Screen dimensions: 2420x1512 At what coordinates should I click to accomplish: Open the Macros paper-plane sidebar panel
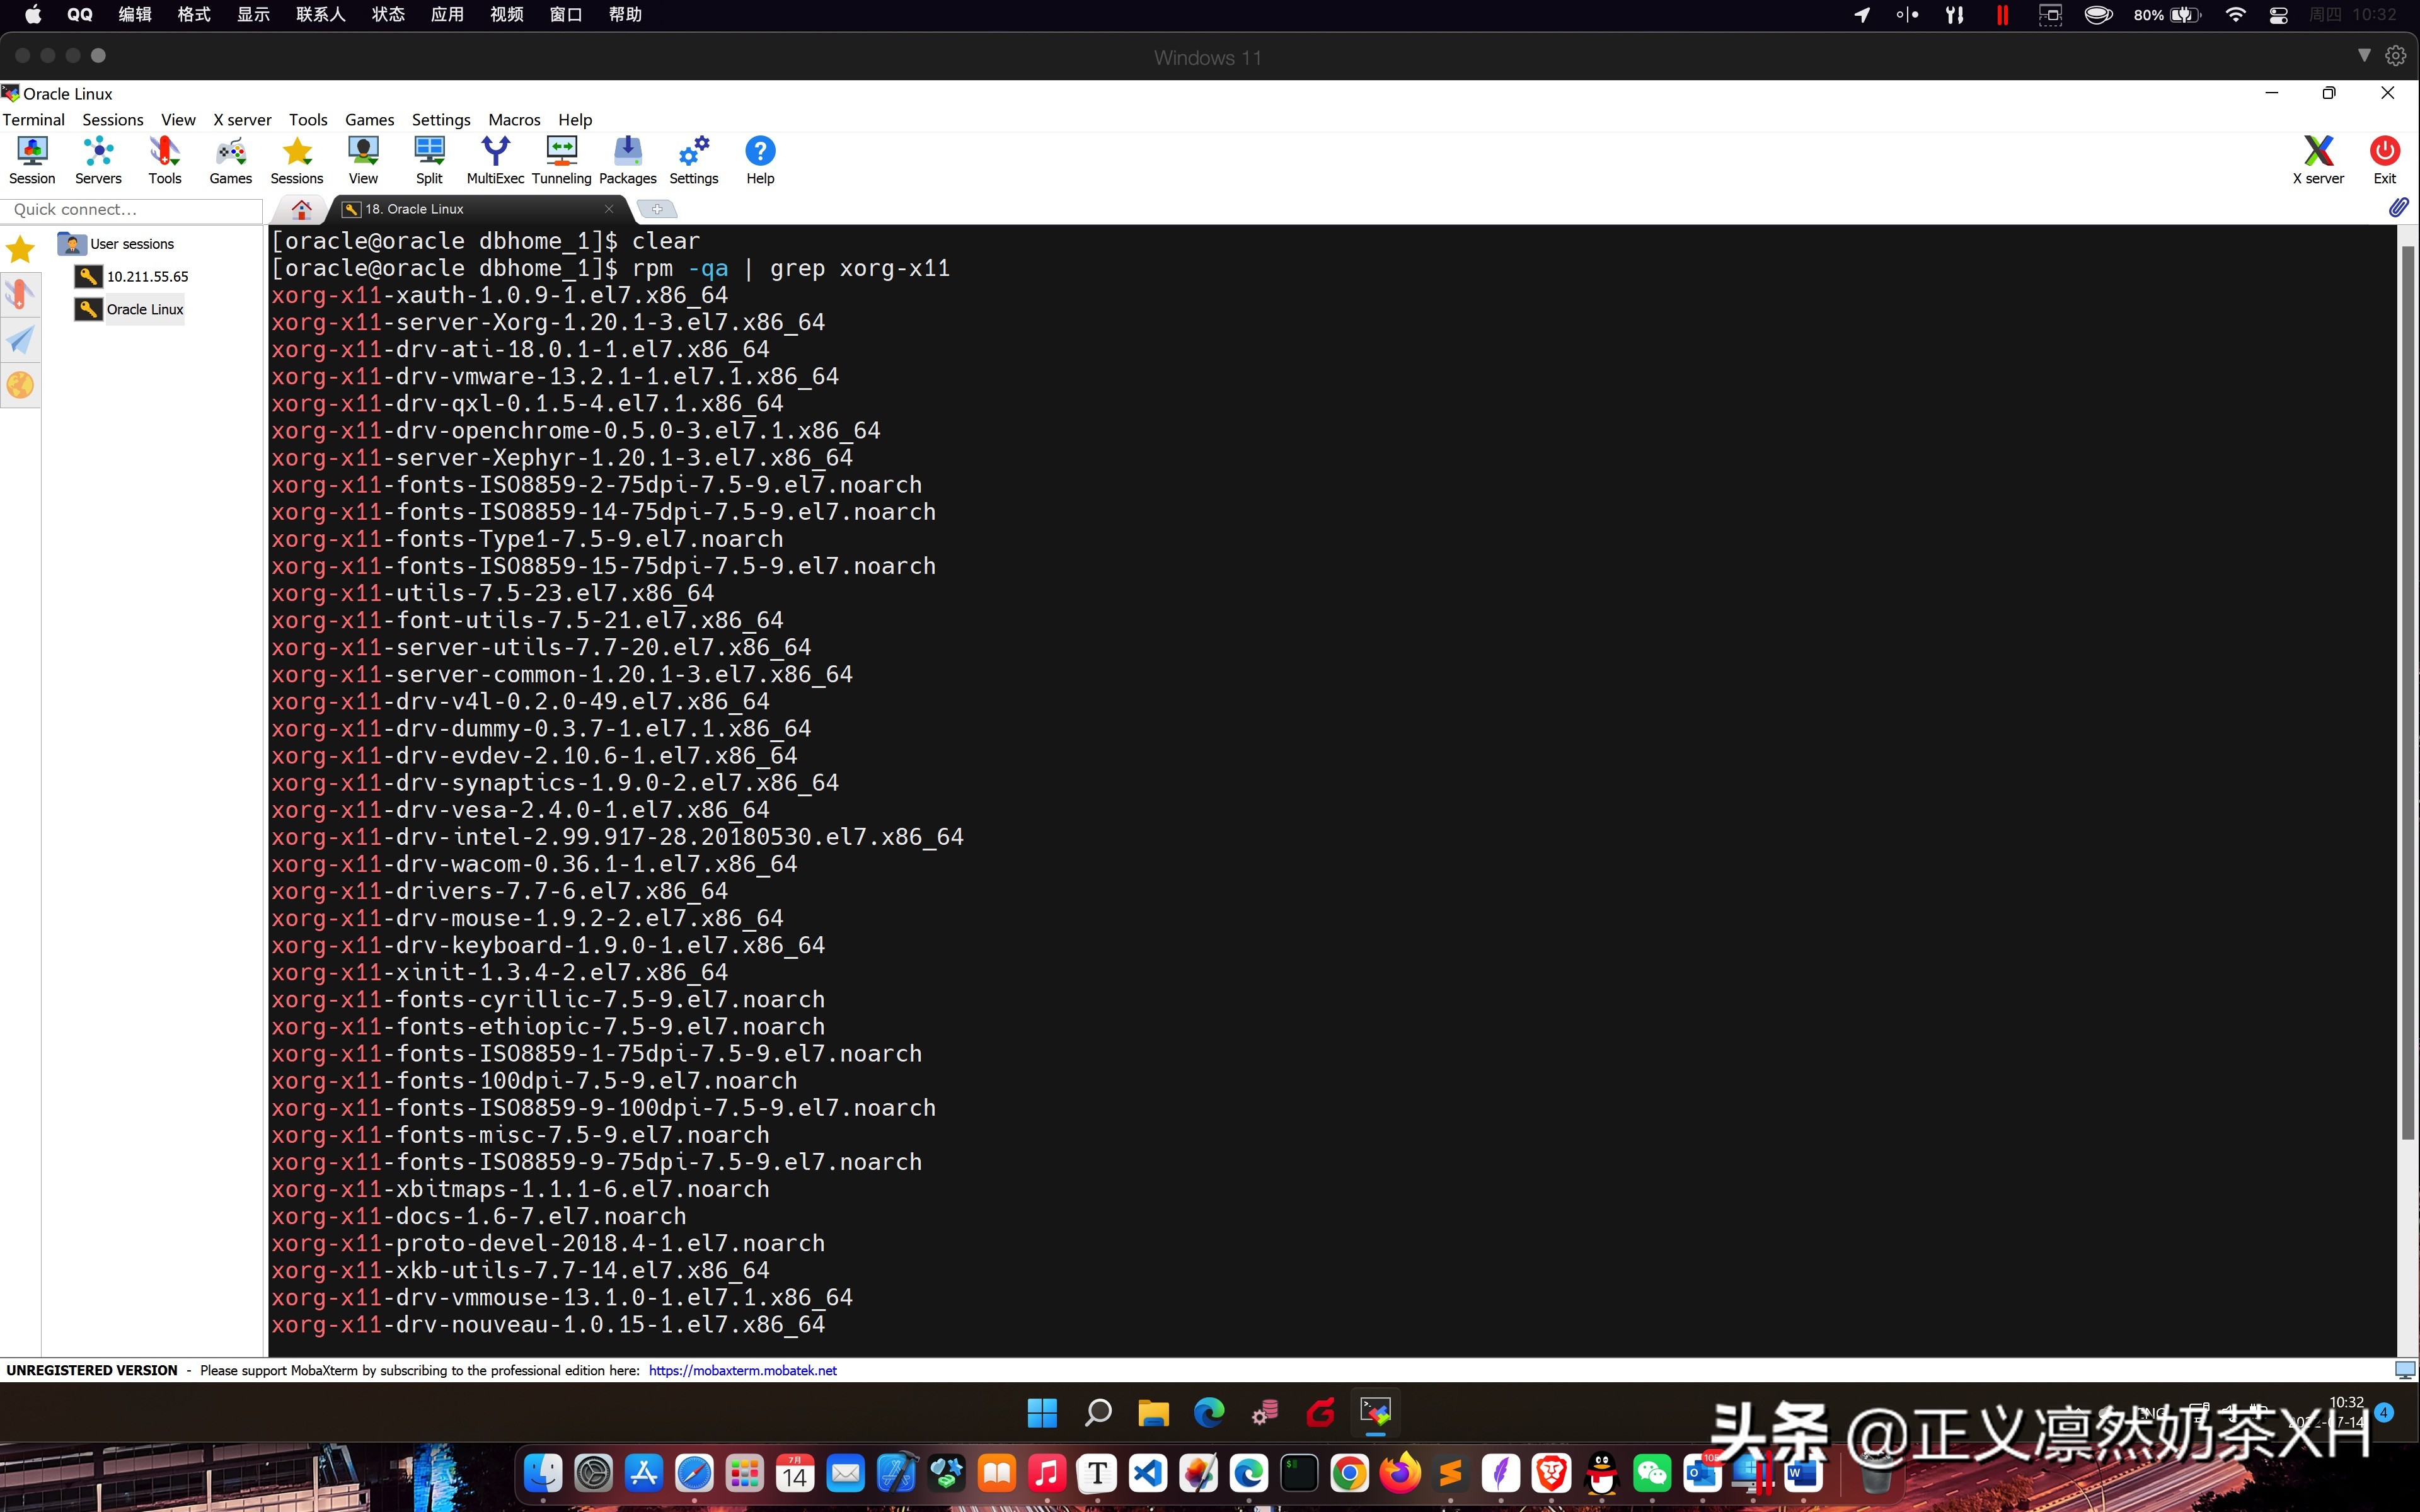click(20, 340)
